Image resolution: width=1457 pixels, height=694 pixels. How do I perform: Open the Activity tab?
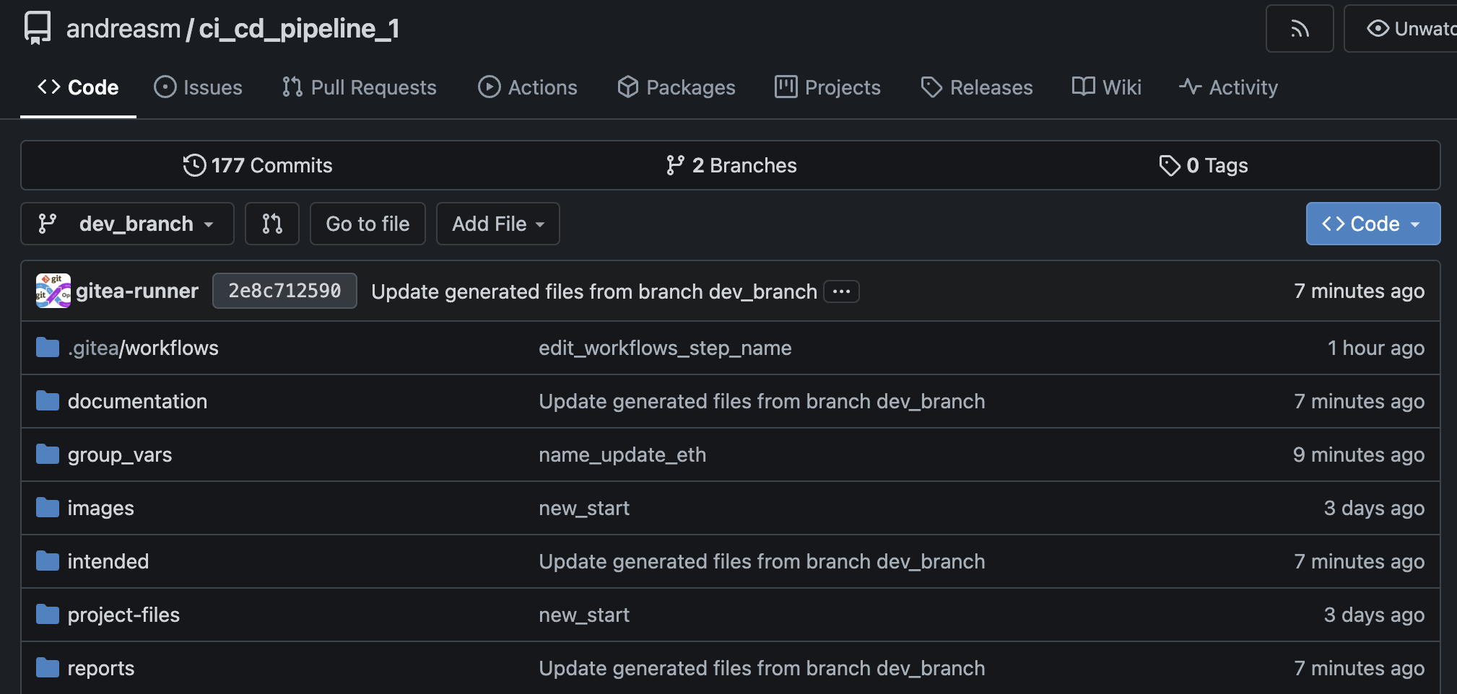tap(1227, 87)
